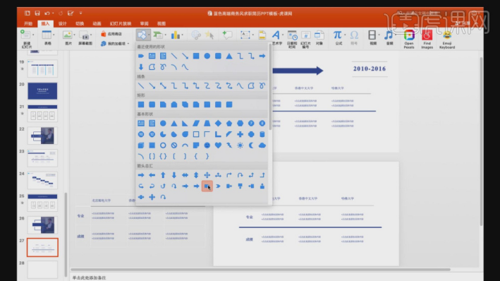The image size is (500, 281).
Task: Click the Find Images button
Action: (x=427, y=40)
